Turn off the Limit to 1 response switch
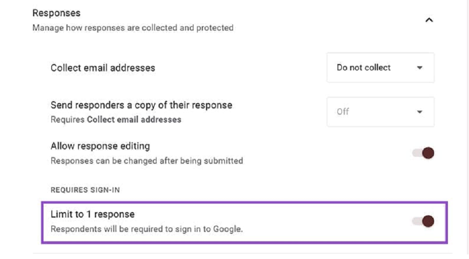 click(x=423, y=222)
